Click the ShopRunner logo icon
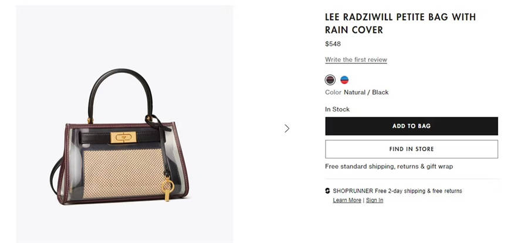 (x=327, y=191)
